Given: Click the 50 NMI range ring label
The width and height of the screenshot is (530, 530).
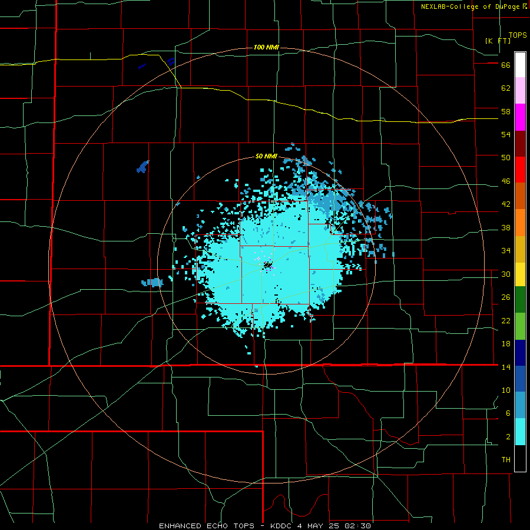Looking at the screenshot, I should (x=266, y=156).
